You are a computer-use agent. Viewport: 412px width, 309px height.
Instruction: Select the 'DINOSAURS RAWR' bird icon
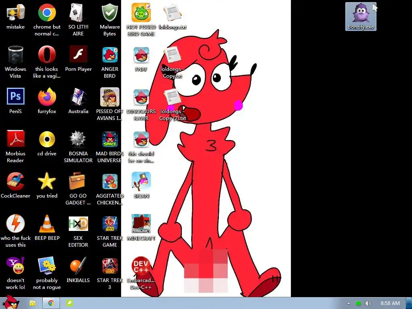pyautogui.click(x=141, y=104)
